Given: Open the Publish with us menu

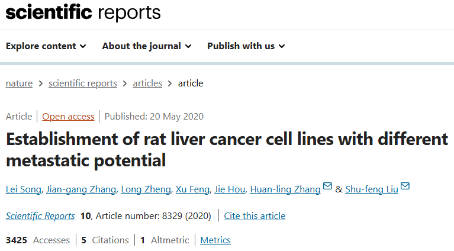Looking at the screenshot, I should tap(246, 46).
